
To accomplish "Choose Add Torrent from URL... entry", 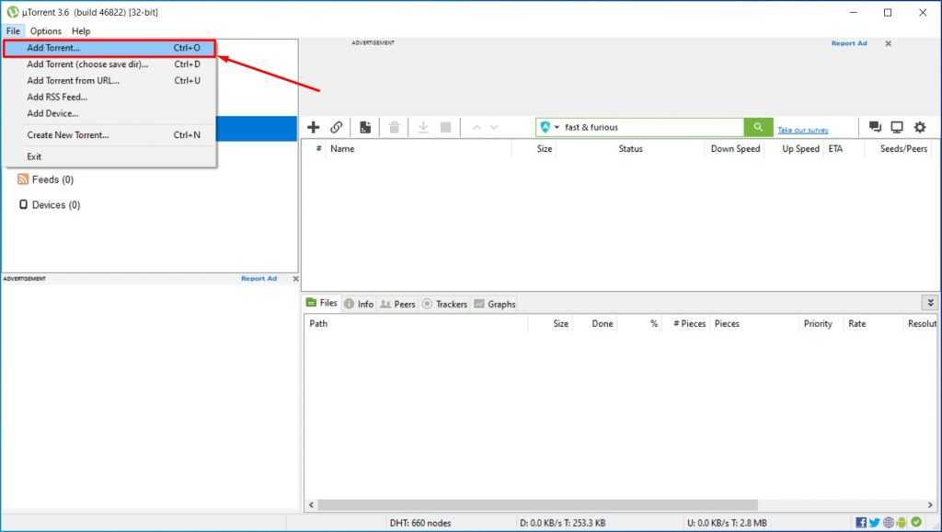I will click(x=109, y=80).
